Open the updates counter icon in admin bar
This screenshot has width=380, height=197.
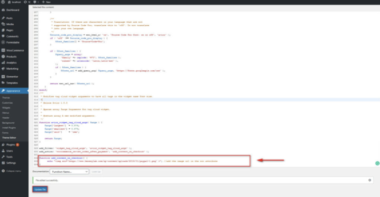coord(25,2)
